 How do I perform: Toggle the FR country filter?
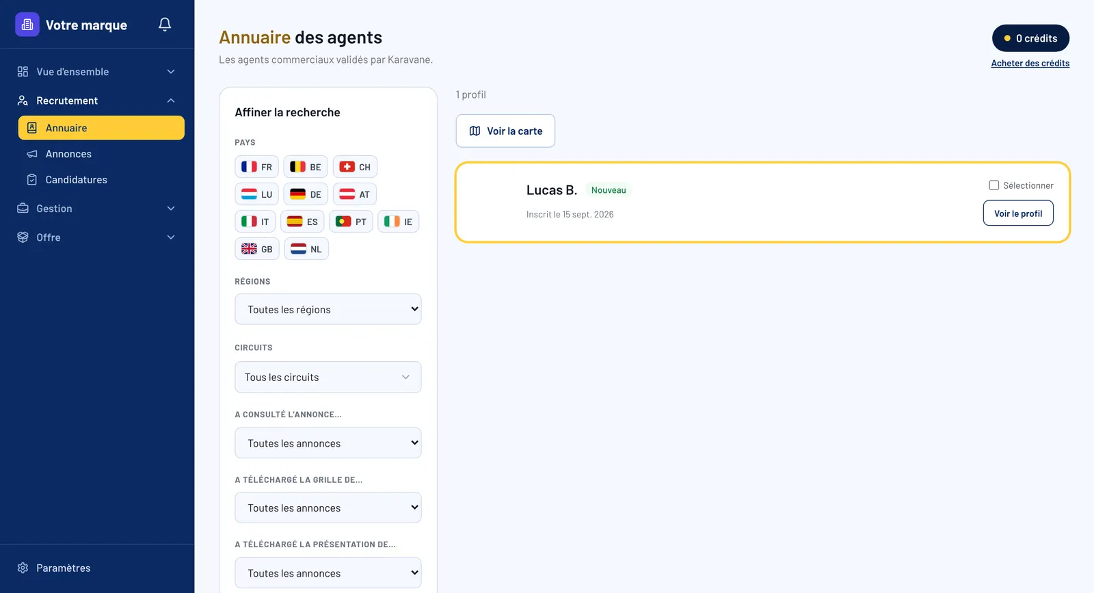tap(256, 167)
